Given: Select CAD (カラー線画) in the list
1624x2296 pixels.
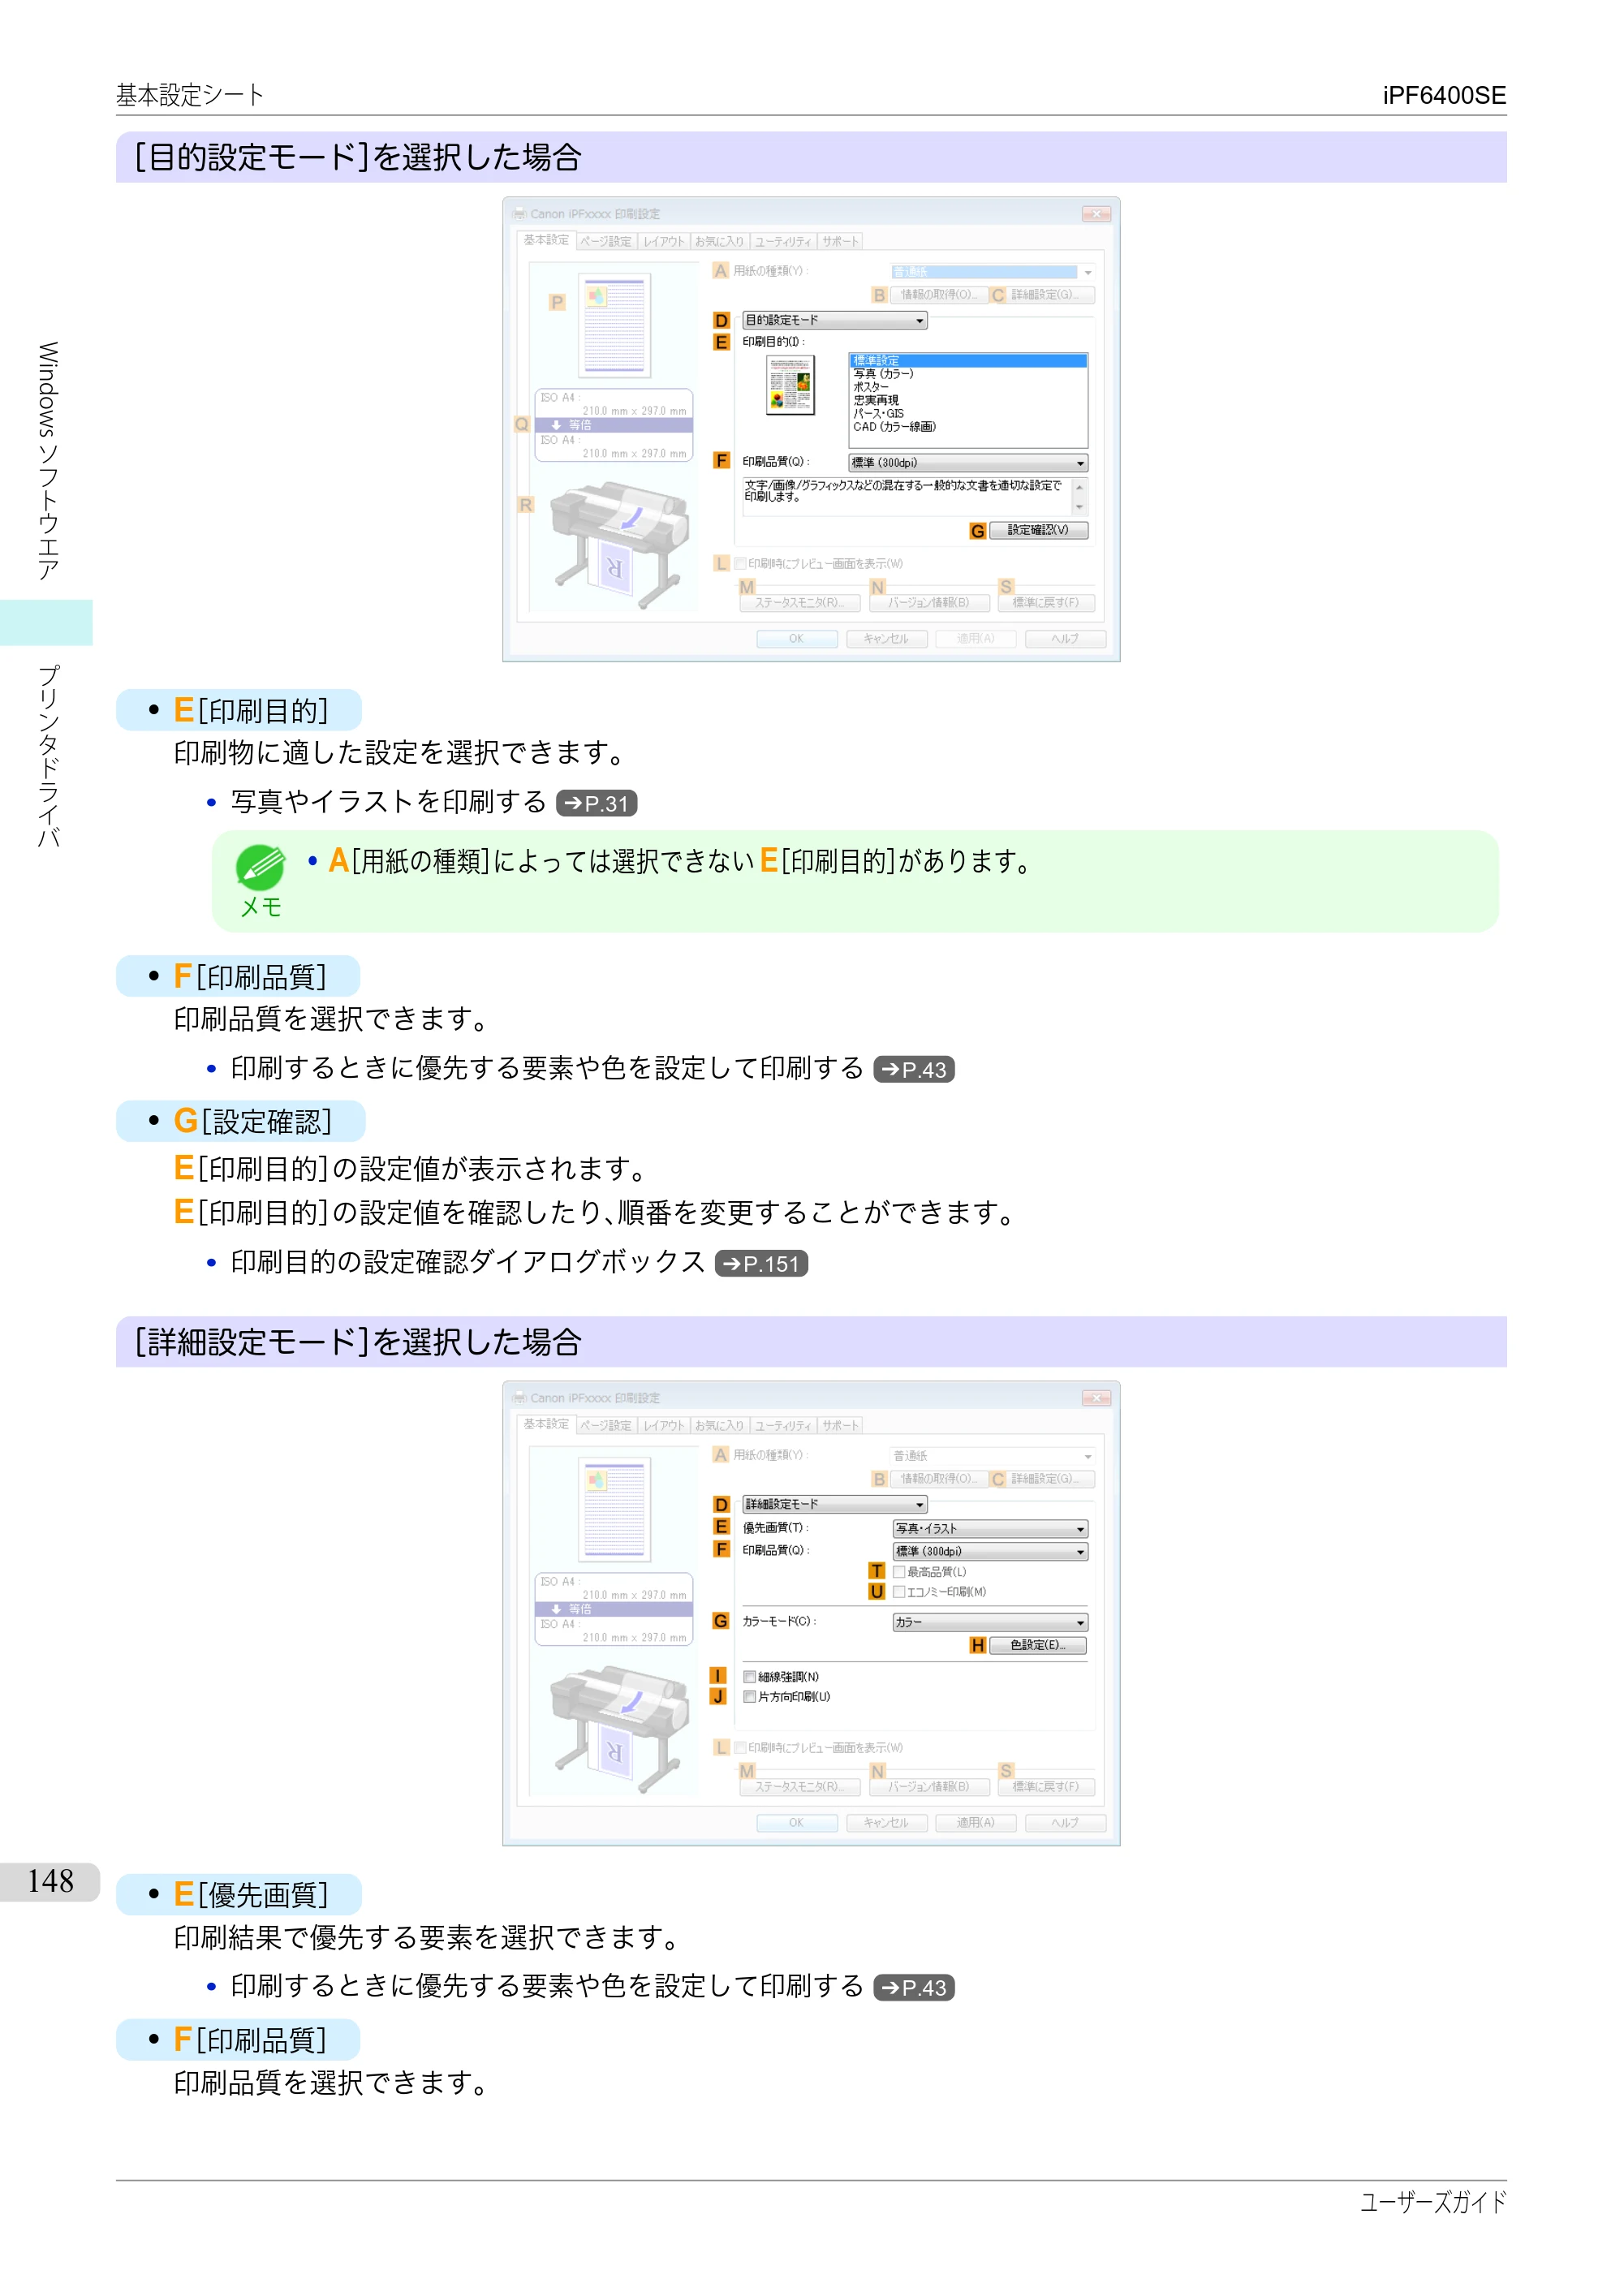Looking at the screenshot, I should point(894,427).
